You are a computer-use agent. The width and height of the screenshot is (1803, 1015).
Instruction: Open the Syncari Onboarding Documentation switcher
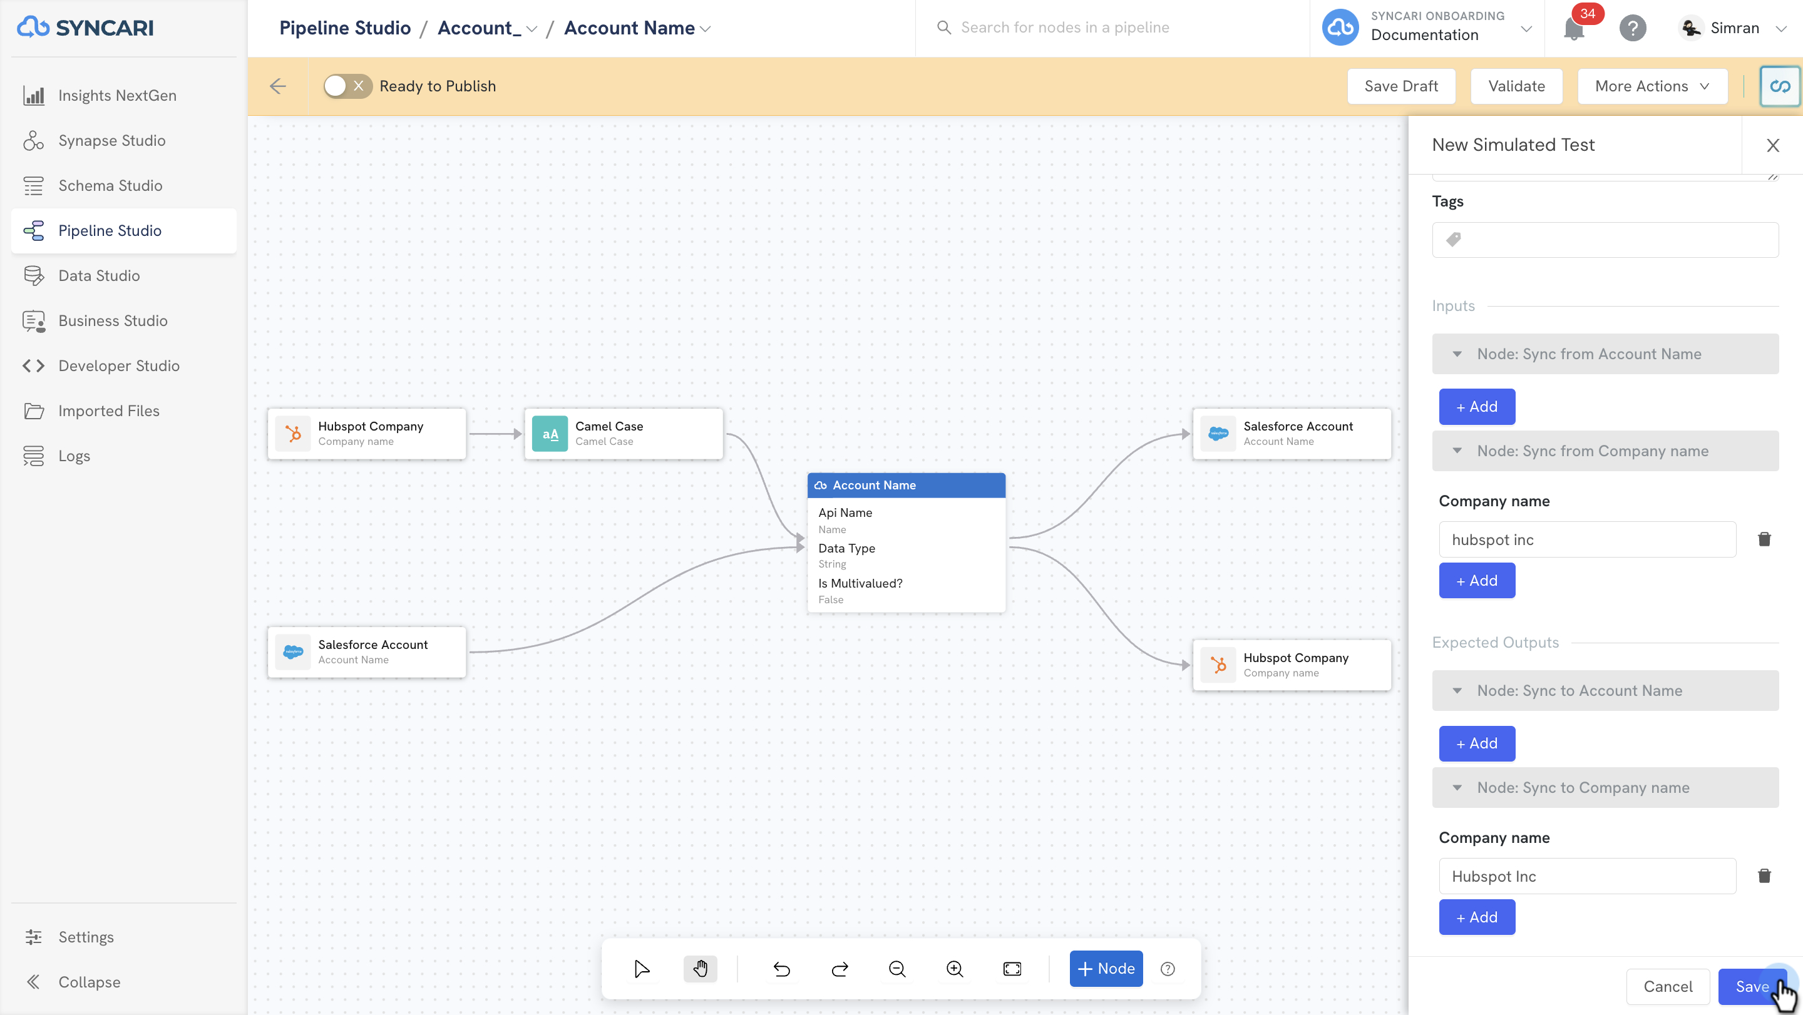(x=1427, y=28)
